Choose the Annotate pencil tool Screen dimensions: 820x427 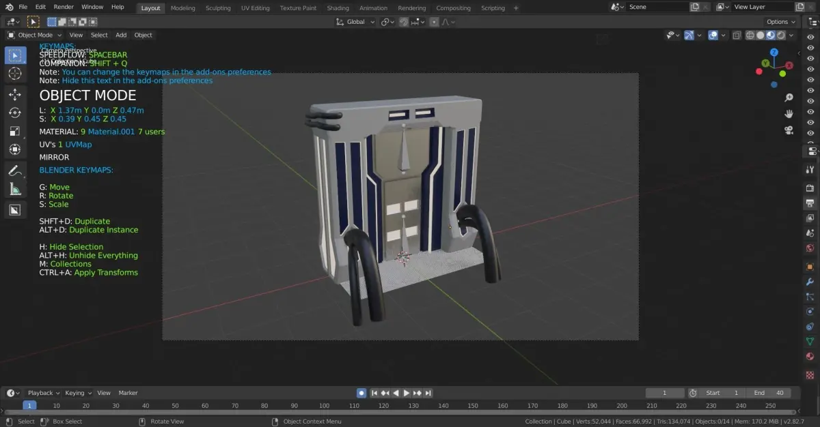coord(15,171)
